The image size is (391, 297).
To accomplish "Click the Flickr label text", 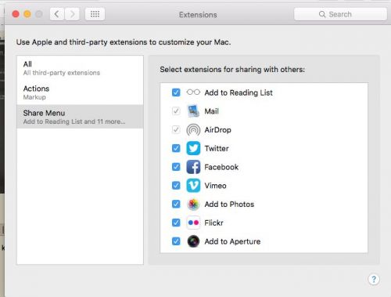I will click(213, 223).
